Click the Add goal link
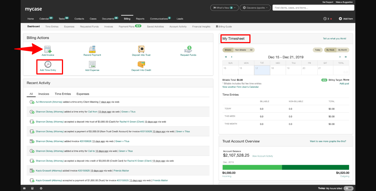The image size is (376, 191). coord(344,84)
